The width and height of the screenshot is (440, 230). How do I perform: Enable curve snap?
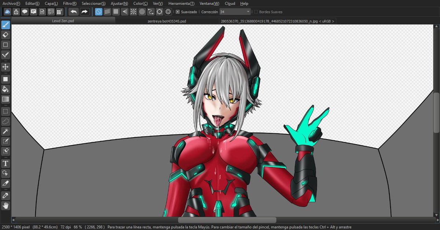click(151, 12)
